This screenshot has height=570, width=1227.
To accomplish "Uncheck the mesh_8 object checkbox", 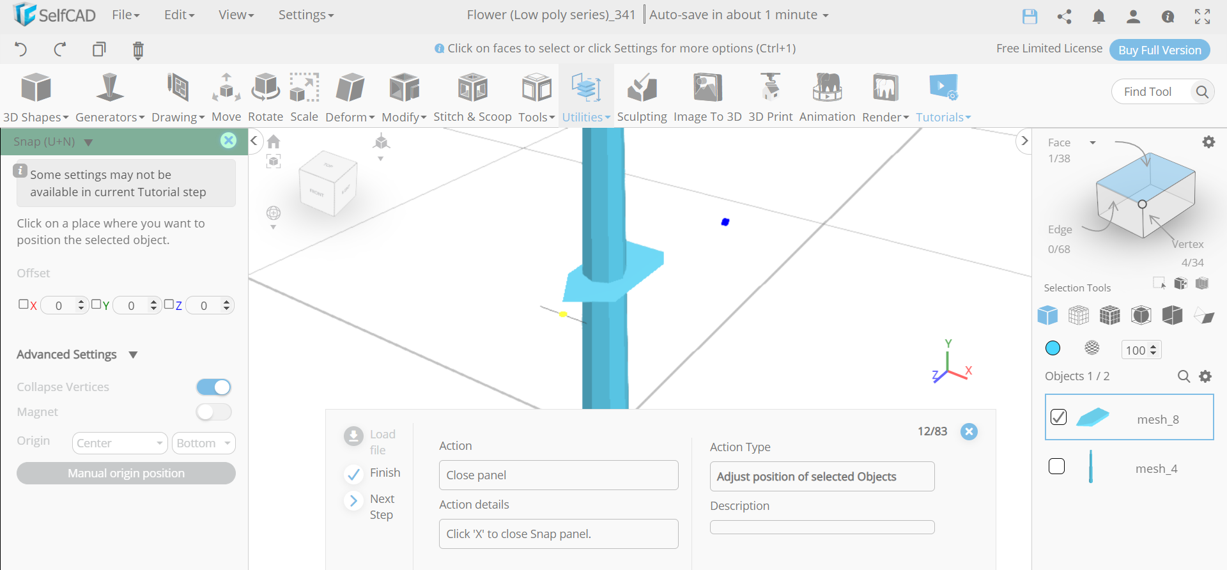I will pyautogui.click(x=1058, y=417).
